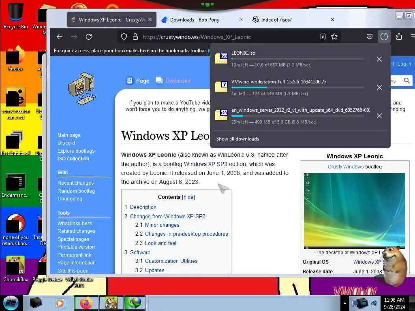415x311 pixels.
Task: Cancel the windows_server_2012 iso download
Action: click(379, 116)
